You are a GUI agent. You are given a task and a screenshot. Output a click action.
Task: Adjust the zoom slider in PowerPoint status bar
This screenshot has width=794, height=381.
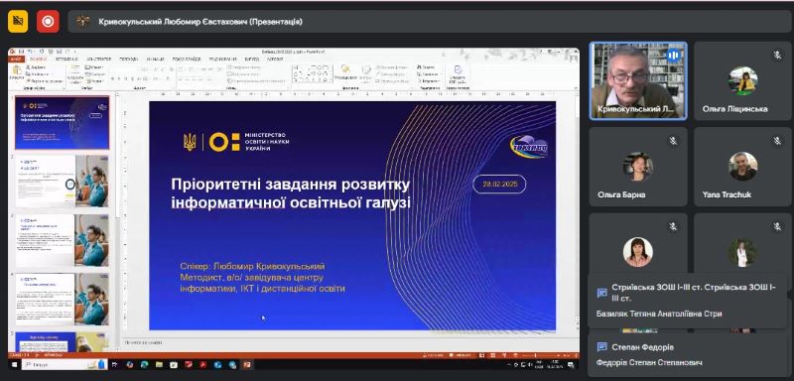(x=535, y=356)
